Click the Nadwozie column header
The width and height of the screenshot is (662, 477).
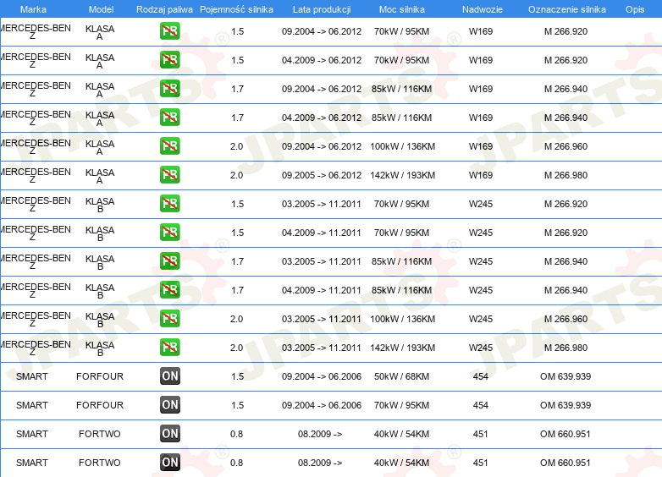(480, 8)
